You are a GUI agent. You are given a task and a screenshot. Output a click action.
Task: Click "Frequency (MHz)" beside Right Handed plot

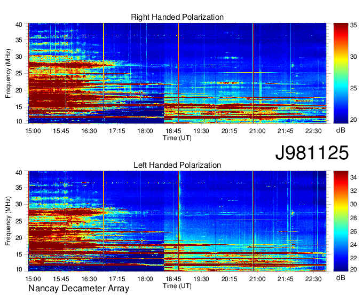(x=8, y=73)
